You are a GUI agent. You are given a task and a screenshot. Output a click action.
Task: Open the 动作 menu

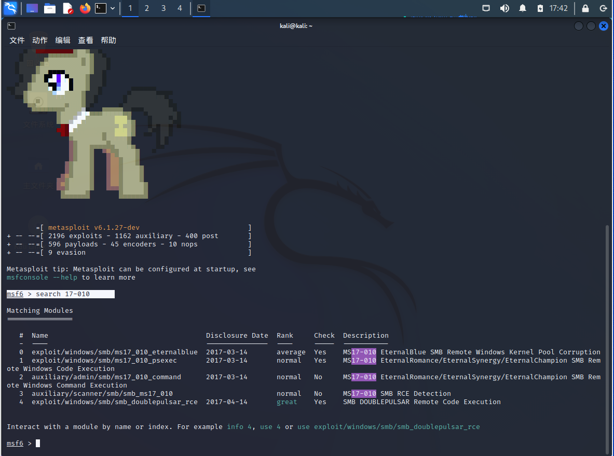coord(39,40)
